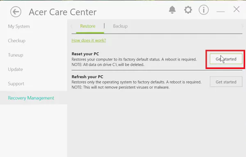This screenshot has height=157, width=246.
Task: Open notifications via the bell icon
Action: click(x=172, y=10)
